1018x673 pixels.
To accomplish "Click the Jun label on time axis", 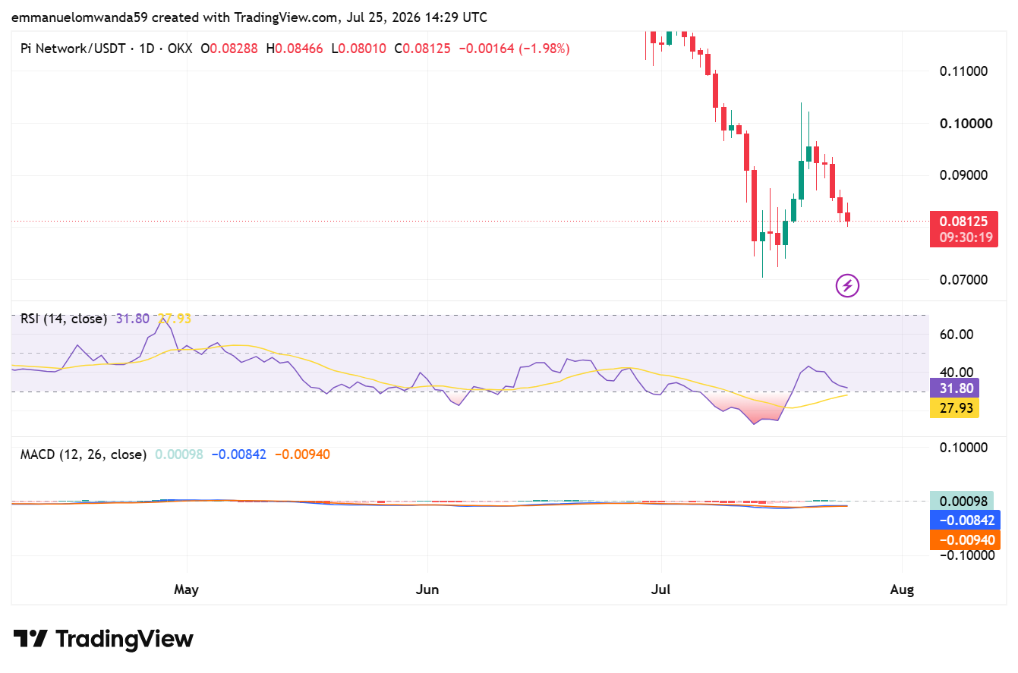I will click(x=427, y=590).
